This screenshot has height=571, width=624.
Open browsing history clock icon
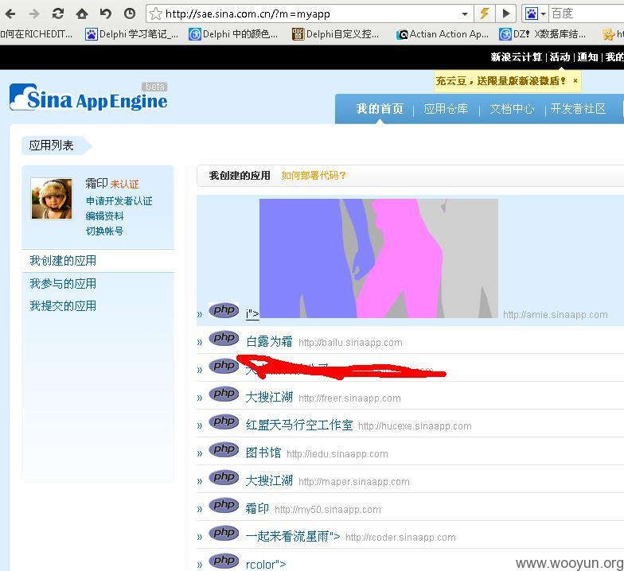click(x=129, y=14)
